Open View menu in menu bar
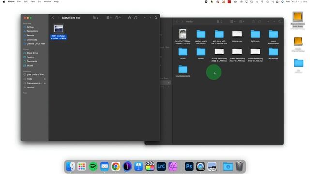Screen dimensions: 310x174 click(32, 2)
